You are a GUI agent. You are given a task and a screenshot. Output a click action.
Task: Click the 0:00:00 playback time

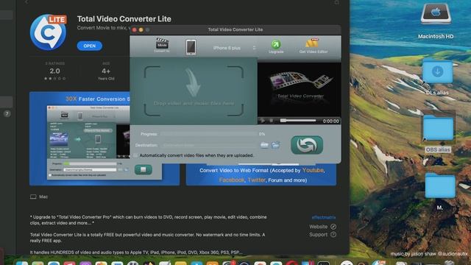coord(330,121)
